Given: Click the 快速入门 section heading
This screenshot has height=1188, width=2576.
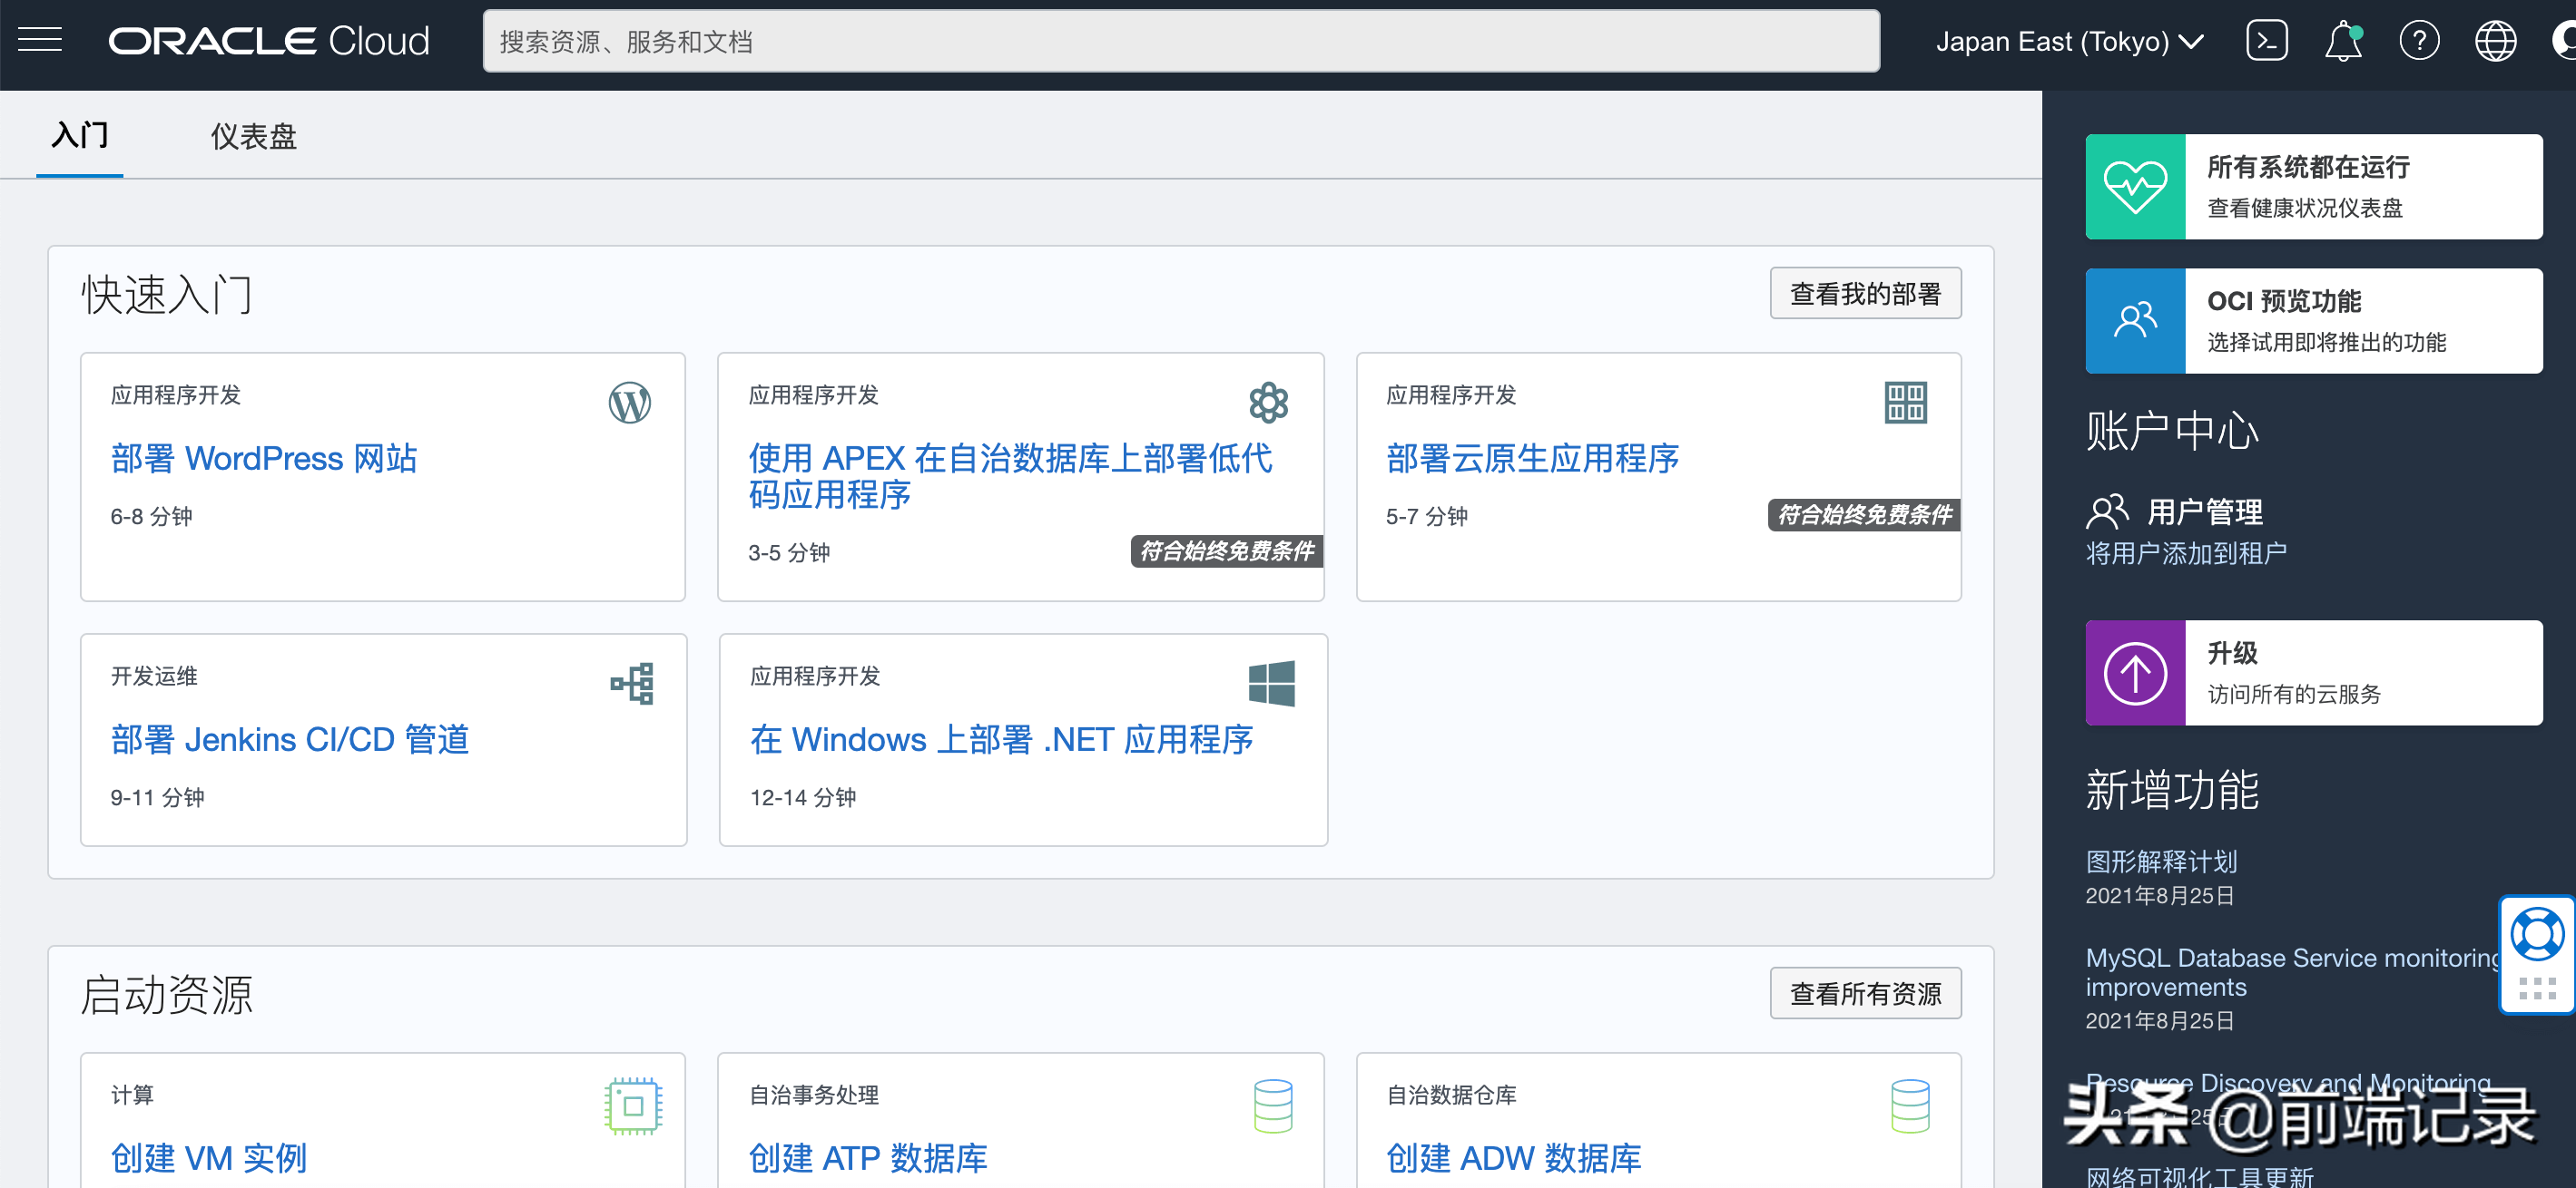Looking at the screenshot, I should pyautogui.click(x=166, y=295).
